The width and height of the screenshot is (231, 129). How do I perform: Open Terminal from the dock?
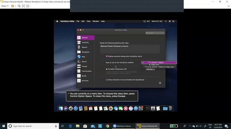pos(148,109)
